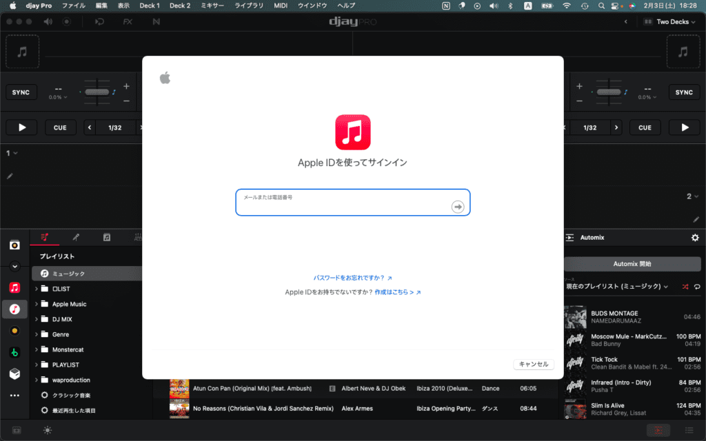Click the master volume speaker icon in toolbar
706x441 pixels.
point(48,21)
